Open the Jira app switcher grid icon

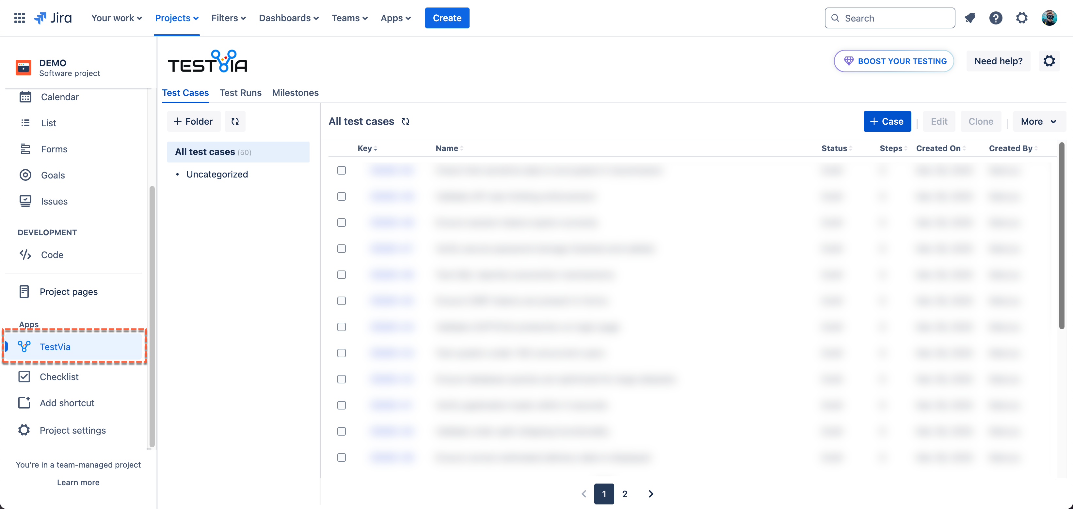click(x=19, y=18)
